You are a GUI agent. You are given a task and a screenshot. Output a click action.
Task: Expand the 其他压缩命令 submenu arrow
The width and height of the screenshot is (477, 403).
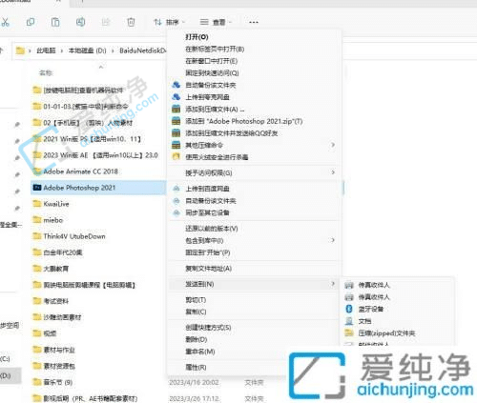coord(333,145)
